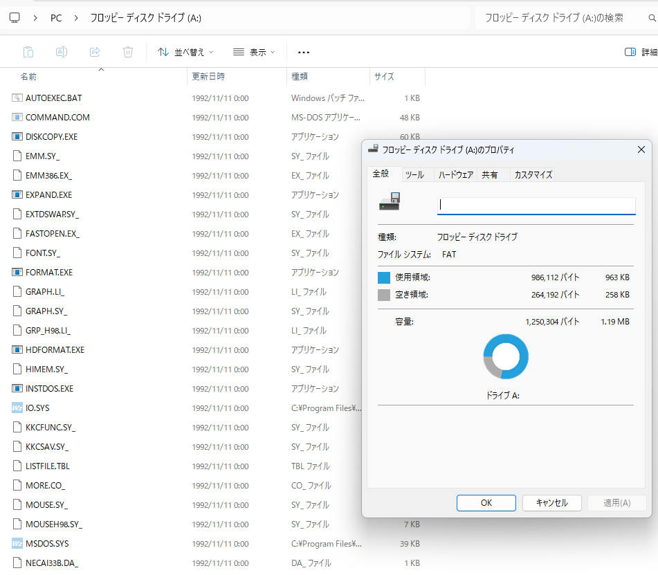Click the drive label text field
658x575 pixels.
tap(536, 206)
